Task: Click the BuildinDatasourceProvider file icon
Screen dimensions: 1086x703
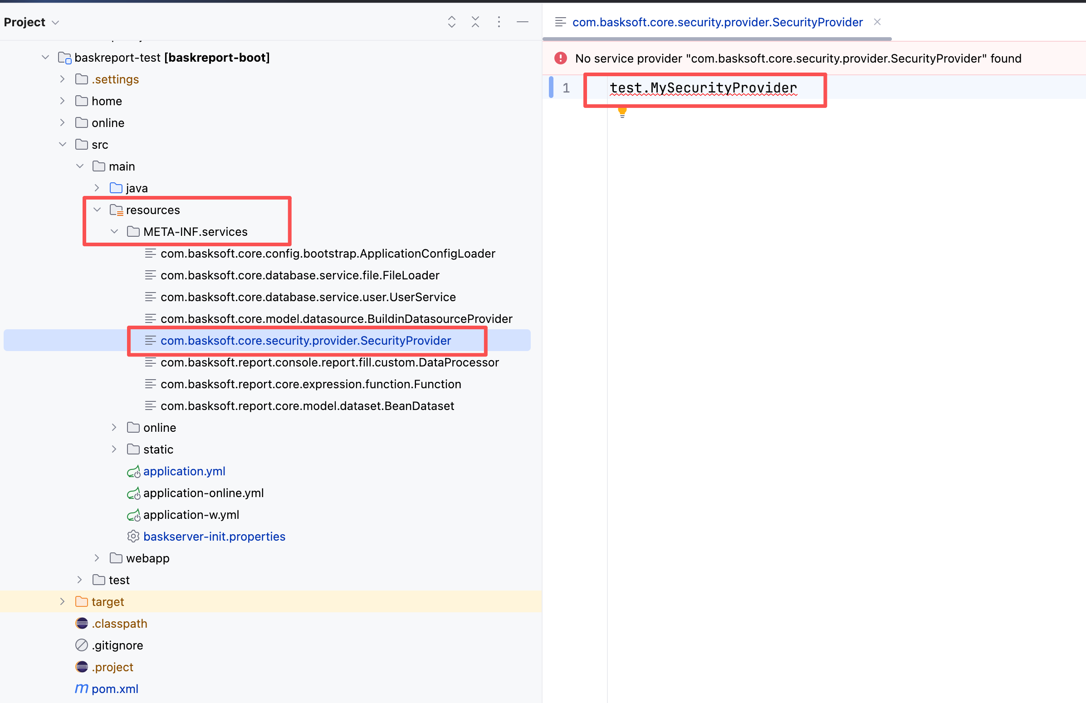Action: (150, 318)
